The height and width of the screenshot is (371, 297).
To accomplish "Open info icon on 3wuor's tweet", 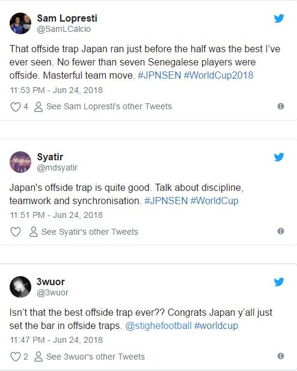I will [x=281, y=356].
